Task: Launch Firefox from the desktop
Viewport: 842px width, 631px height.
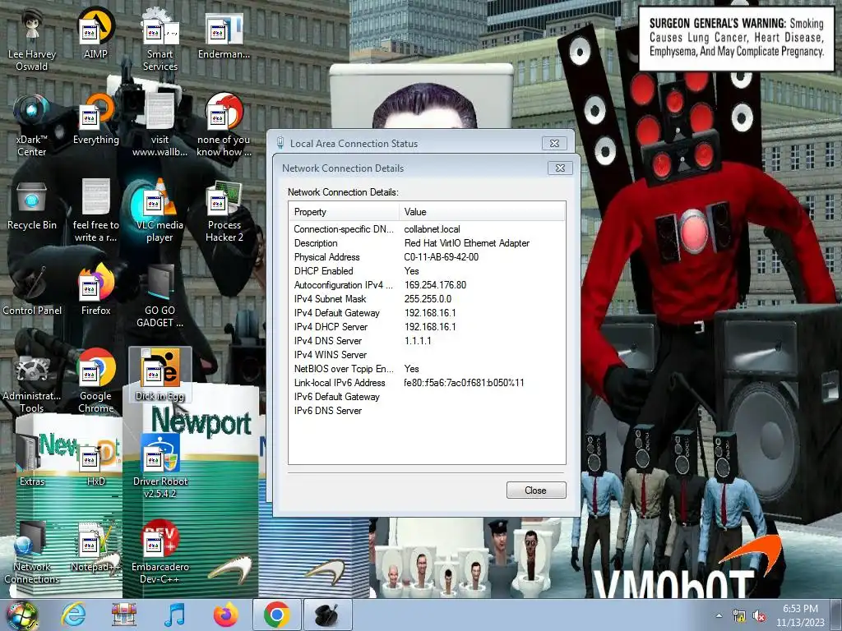Action: (x=95, y=290)
